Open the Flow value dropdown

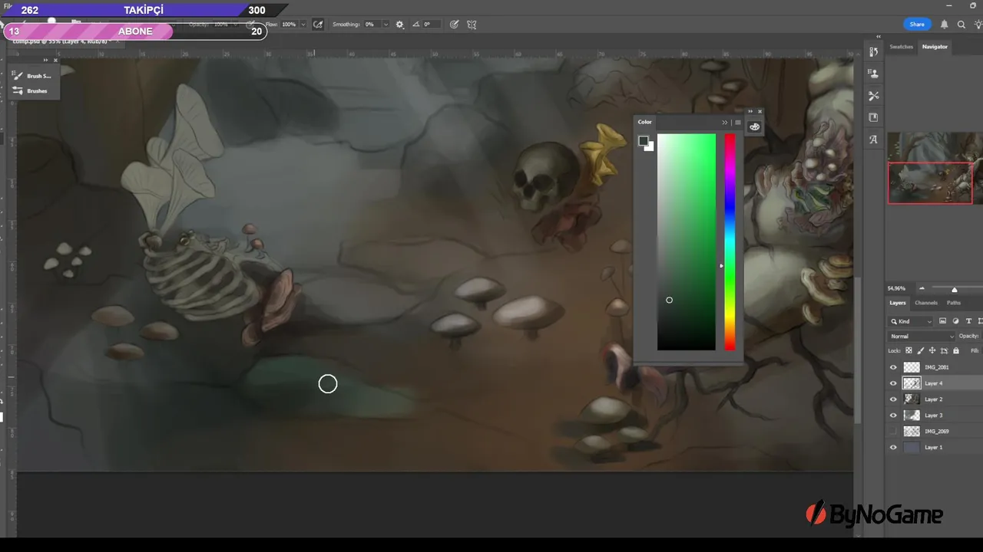[303, 25]
